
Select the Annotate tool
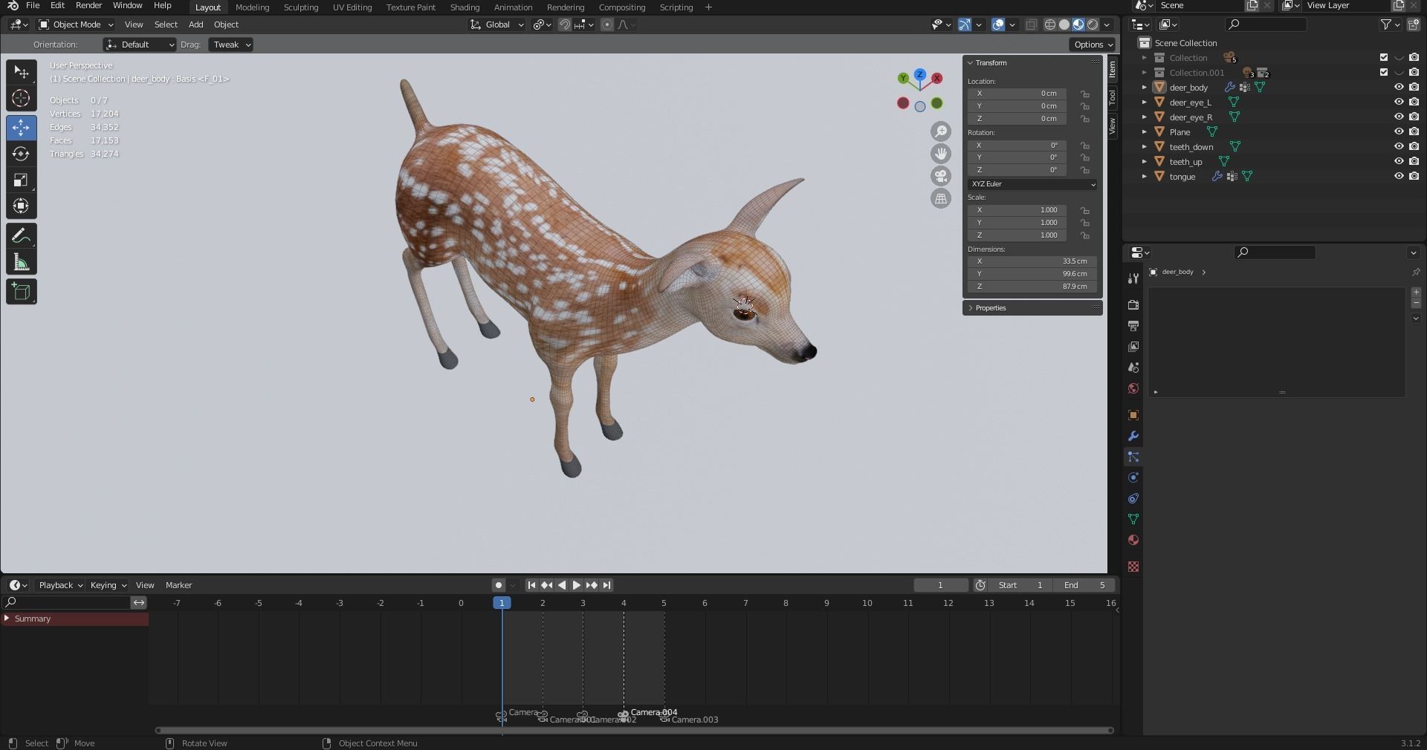click(21, 236)
